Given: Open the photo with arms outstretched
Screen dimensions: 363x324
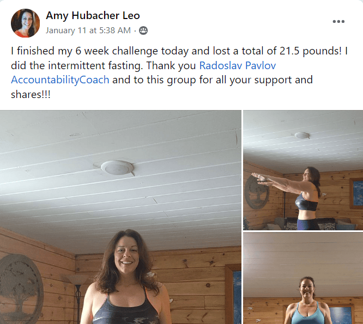Looking at the screenshot, I should coord(303,170).
